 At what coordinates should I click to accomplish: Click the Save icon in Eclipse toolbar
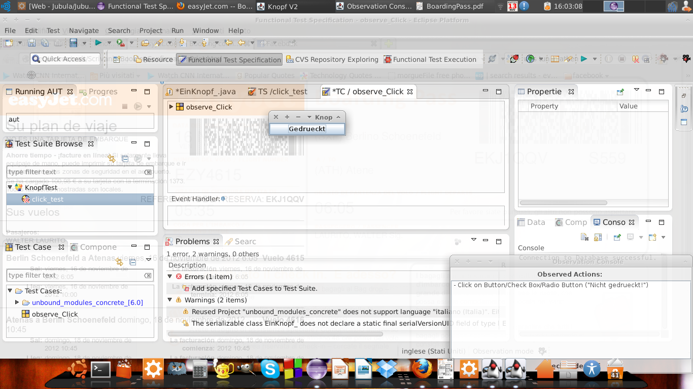31,44
